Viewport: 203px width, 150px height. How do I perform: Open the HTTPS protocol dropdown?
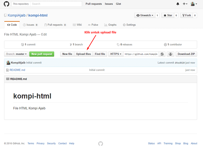pos(116,54)
